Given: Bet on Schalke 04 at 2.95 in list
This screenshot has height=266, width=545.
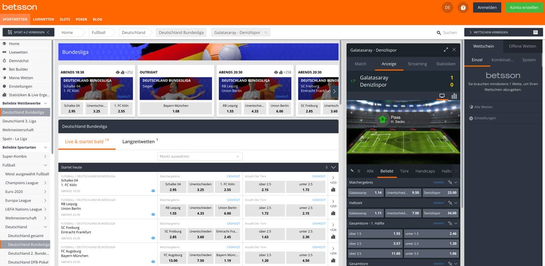Looking at the screenshot, I should (x=173, y=187).
